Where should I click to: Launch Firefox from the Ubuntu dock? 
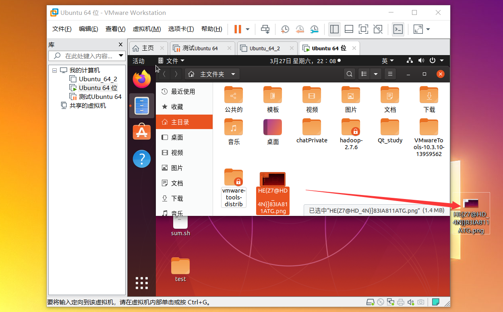pos(142,79)
